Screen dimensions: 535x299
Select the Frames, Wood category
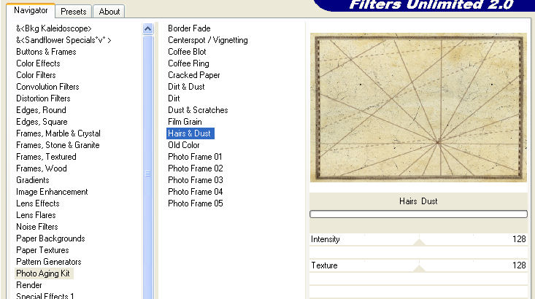click(42, 168)
